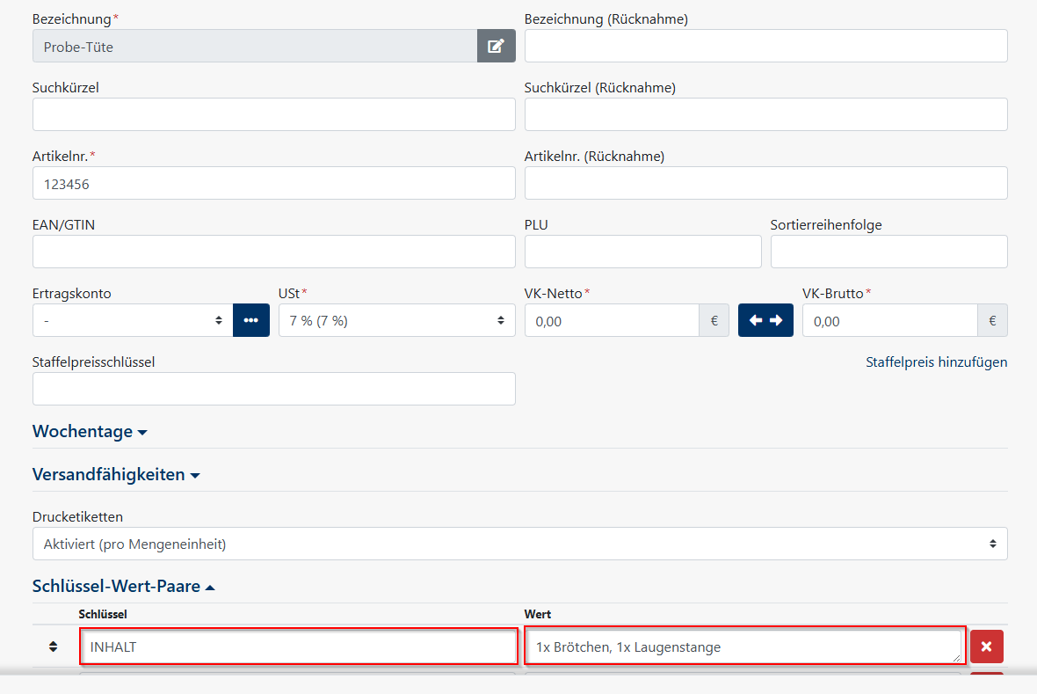1037x694 pixels.
Task: Click the pencil edit icon beside Bezeichnung
Action: pyautogui.click(x=497, y=45)
